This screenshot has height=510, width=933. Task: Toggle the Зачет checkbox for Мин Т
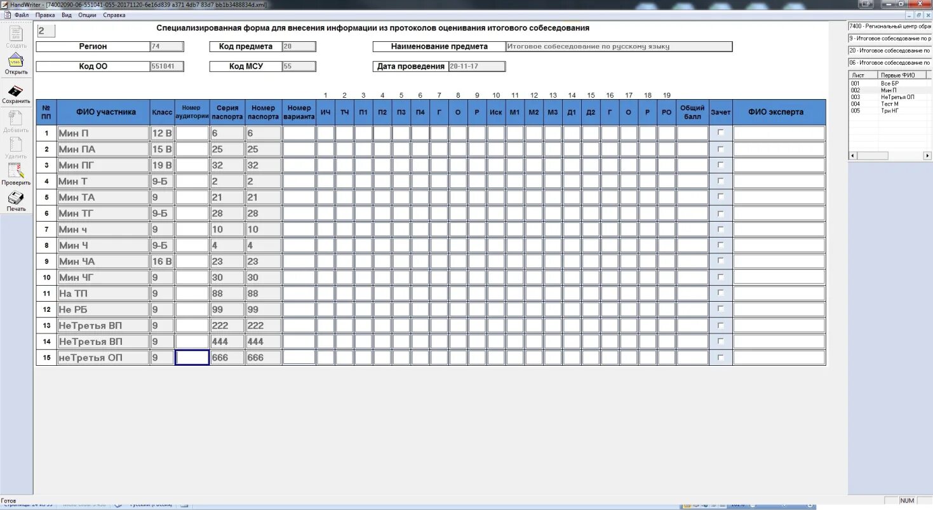click(x=720, y=180)
